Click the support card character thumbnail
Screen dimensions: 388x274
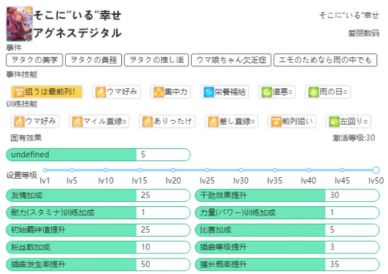click(x=17, y=25)
